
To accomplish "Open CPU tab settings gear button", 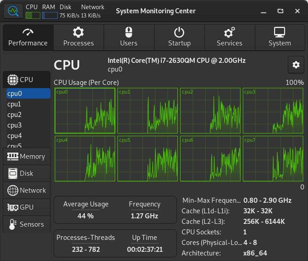I will coord(296,65).
